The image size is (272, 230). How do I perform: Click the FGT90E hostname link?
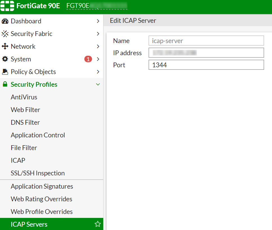click(96, 6)
